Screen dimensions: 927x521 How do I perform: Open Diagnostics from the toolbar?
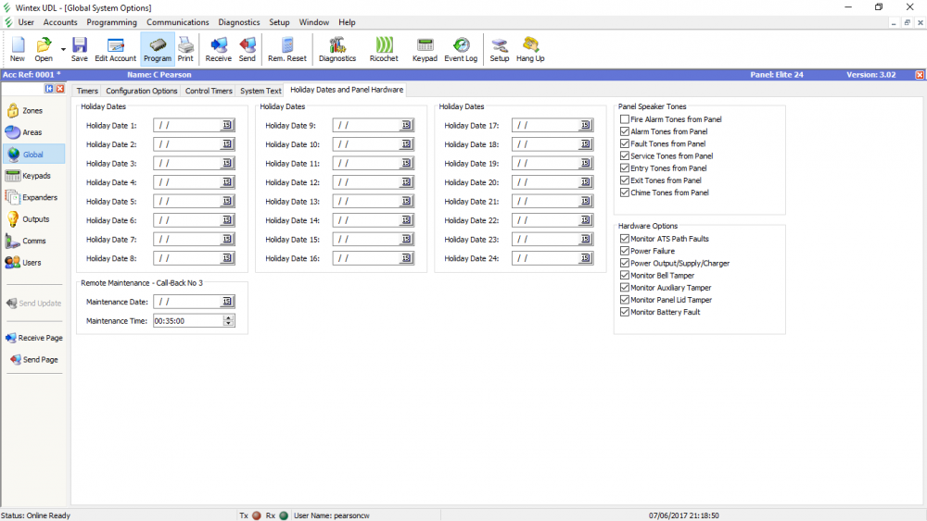337,49
